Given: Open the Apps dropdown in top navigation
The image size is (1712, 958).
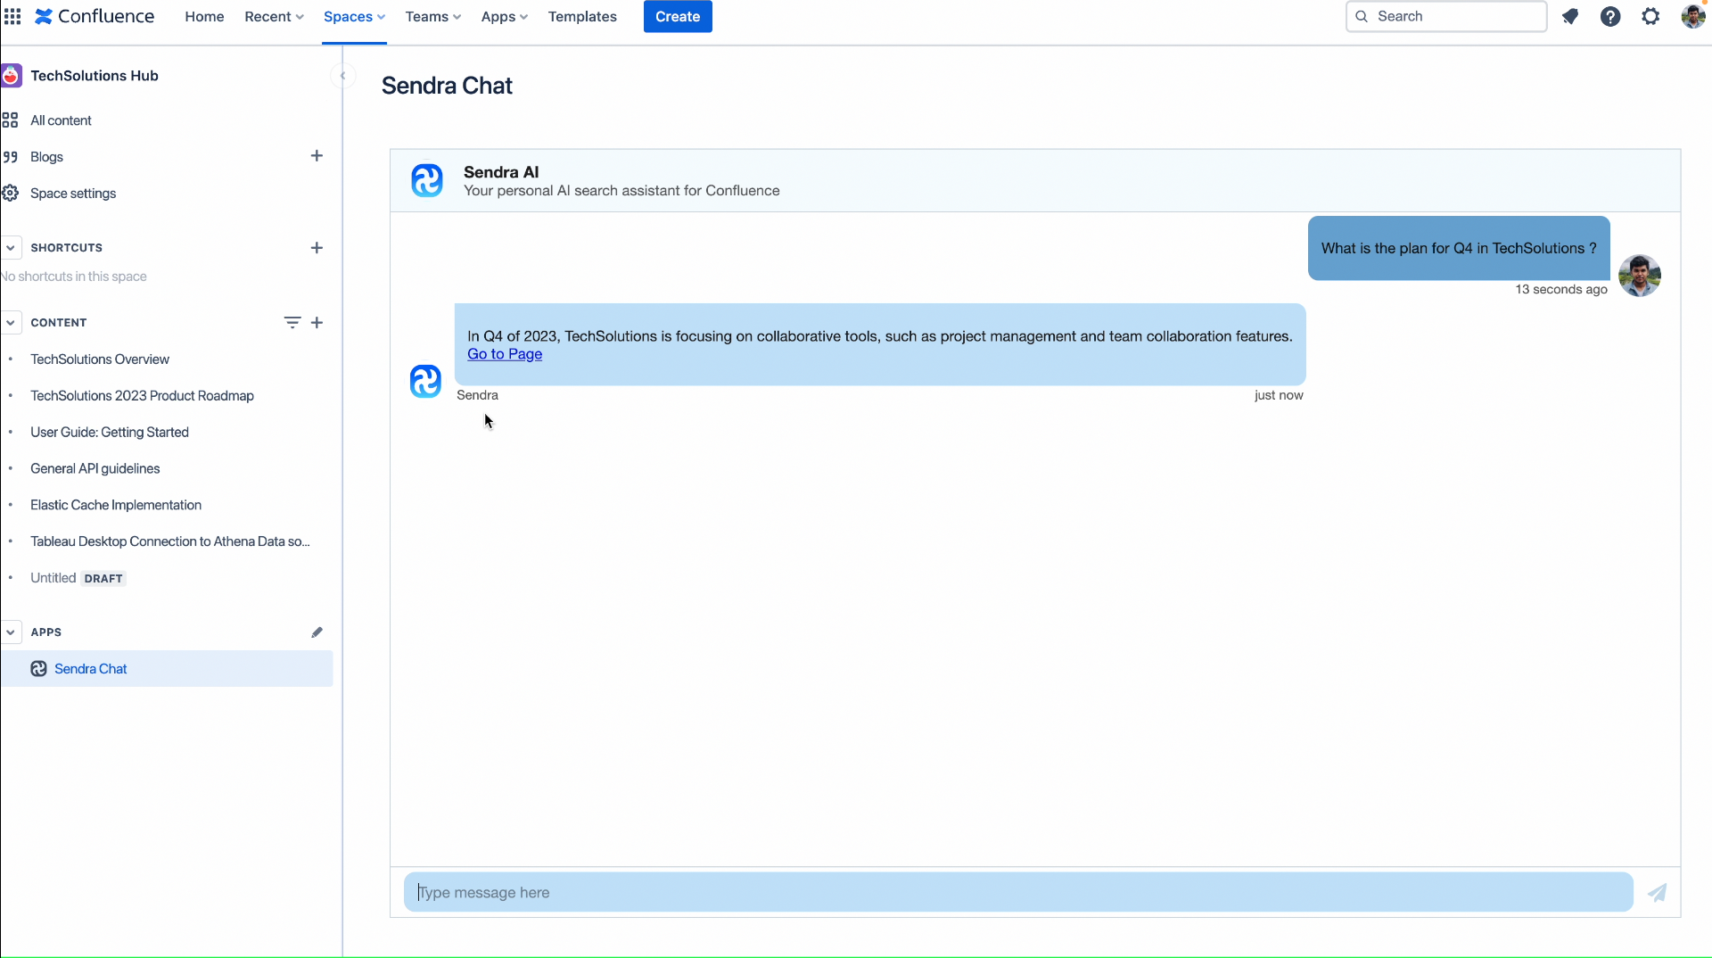Looking at the screenshot, I should pyautogui.click(x=504, y=16).
